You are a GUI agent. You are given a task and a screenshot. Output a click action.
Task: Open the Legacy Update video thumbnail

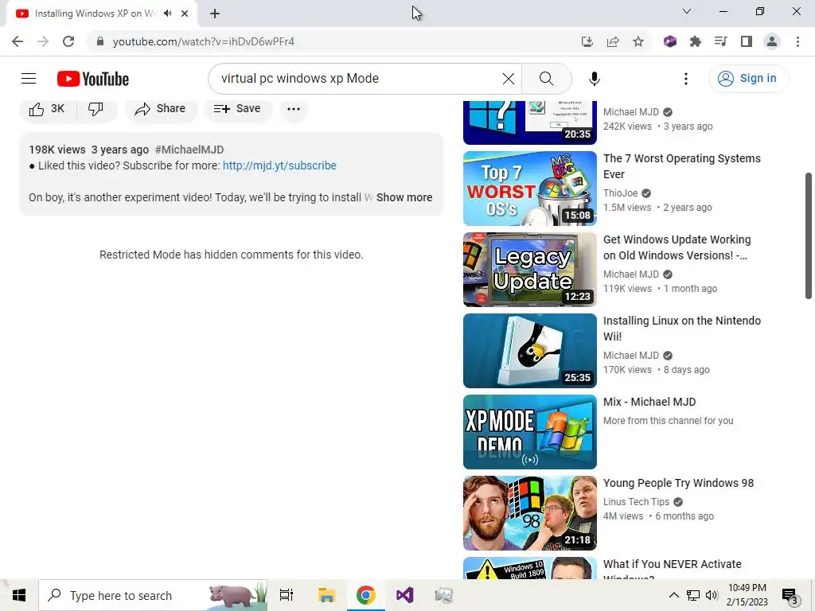[x=529, y=270]
